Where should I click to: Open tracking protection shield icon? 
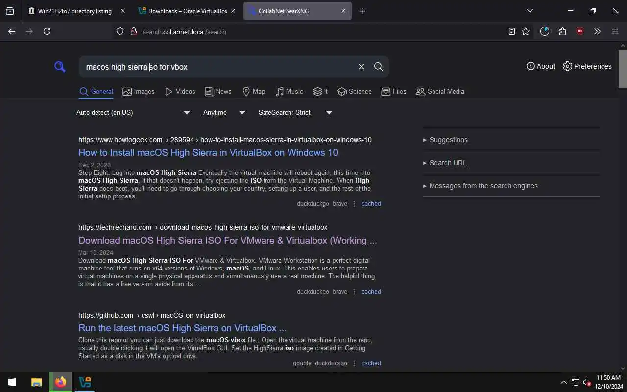click(120, 31)
